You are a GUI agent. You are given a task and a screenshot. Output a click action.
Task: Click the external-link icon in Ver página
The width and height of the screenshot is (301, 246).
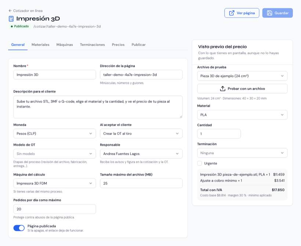(232, 13)
